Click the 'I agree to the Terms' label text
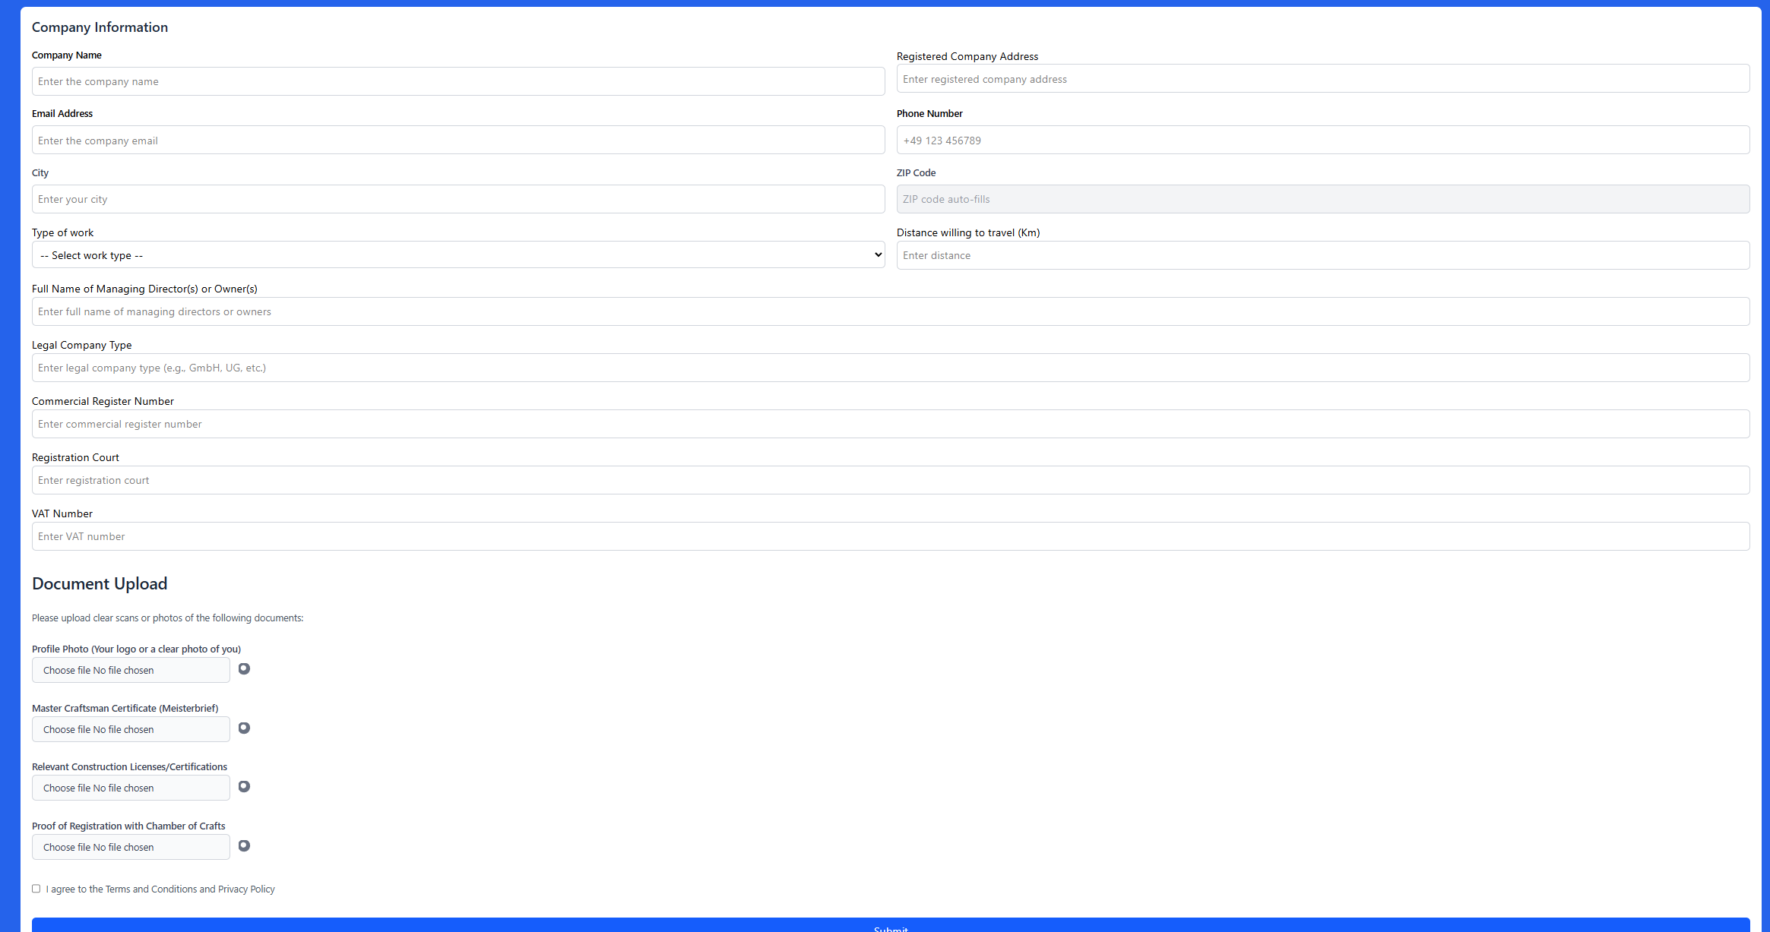This screenshot has height=932, width=1770. click(160, 889)
